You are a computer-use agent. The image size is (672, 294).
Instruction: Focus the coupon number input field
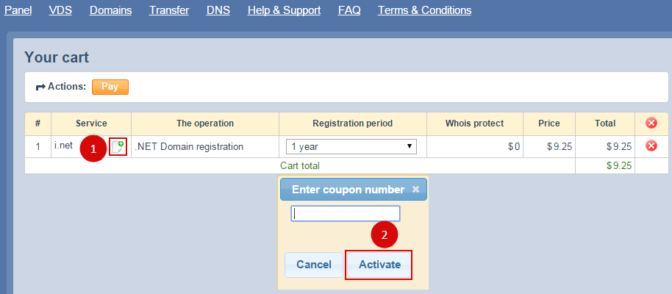click(346, 214)
